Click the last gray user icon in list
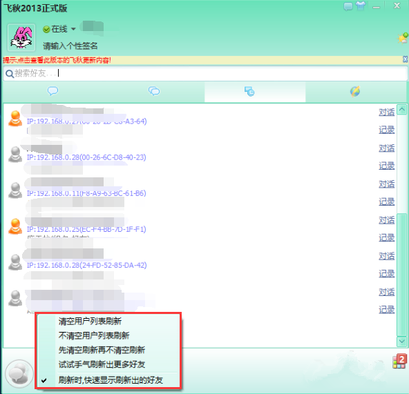Viewport: 409px width, 394px height. (15, 298)
